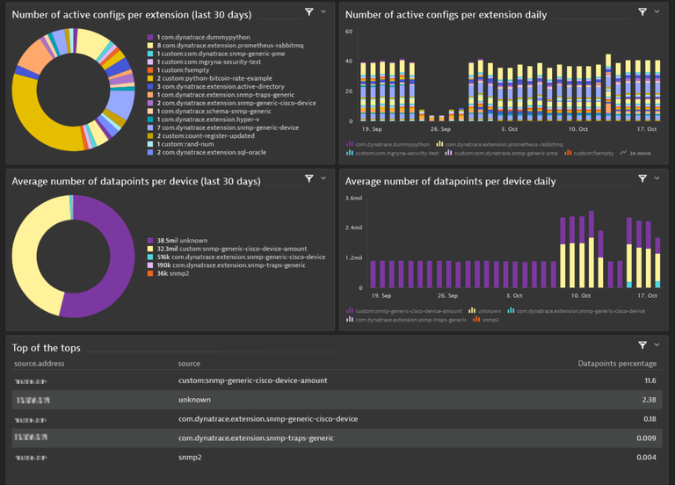This screenshot has height=485, width=675.
Task: Click yellow swatch for 32.3mil snmp-generic-cisco-device-amount
Action: [150, 249]
